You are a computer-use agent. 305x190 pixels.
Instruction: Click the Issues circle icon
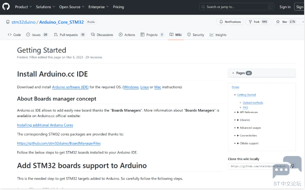[x=28, y=34]
